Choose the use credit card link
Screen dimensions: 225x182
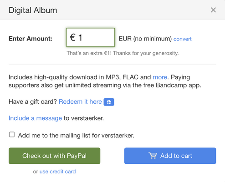click(x=57, y=172)
